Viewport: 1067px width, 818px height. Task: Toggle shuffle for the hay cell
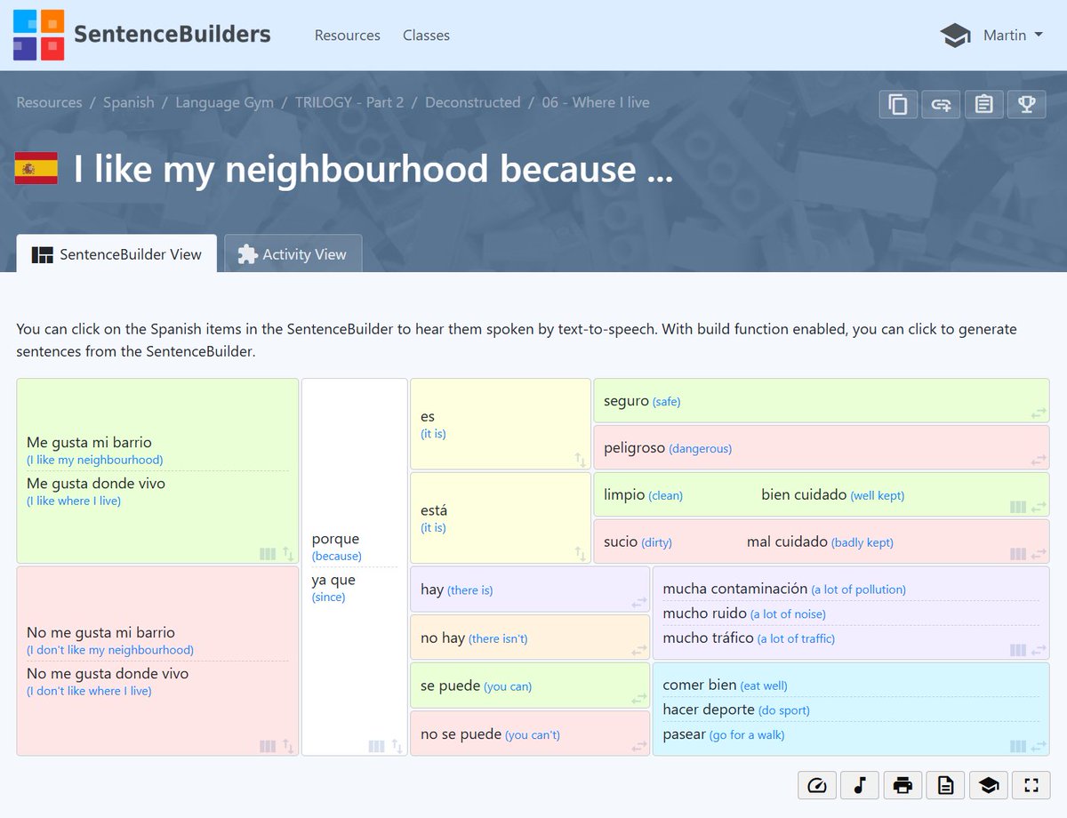tap(639, 601)
